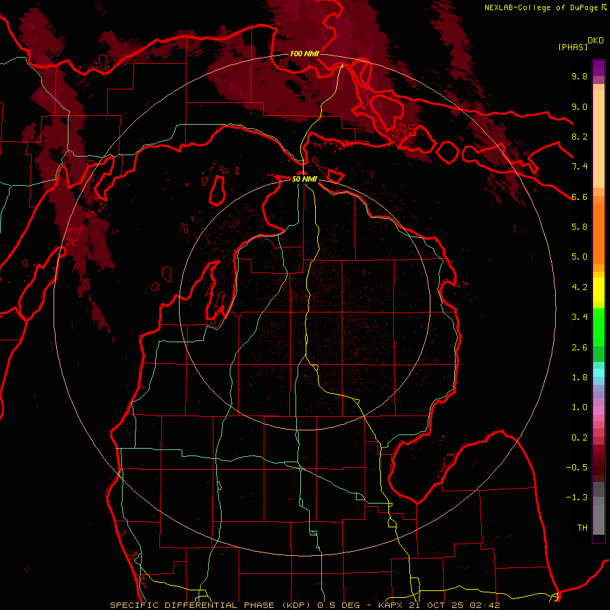Click the 6.6 scale value
The height and width of the screenshot is (610, 610).
579,197
